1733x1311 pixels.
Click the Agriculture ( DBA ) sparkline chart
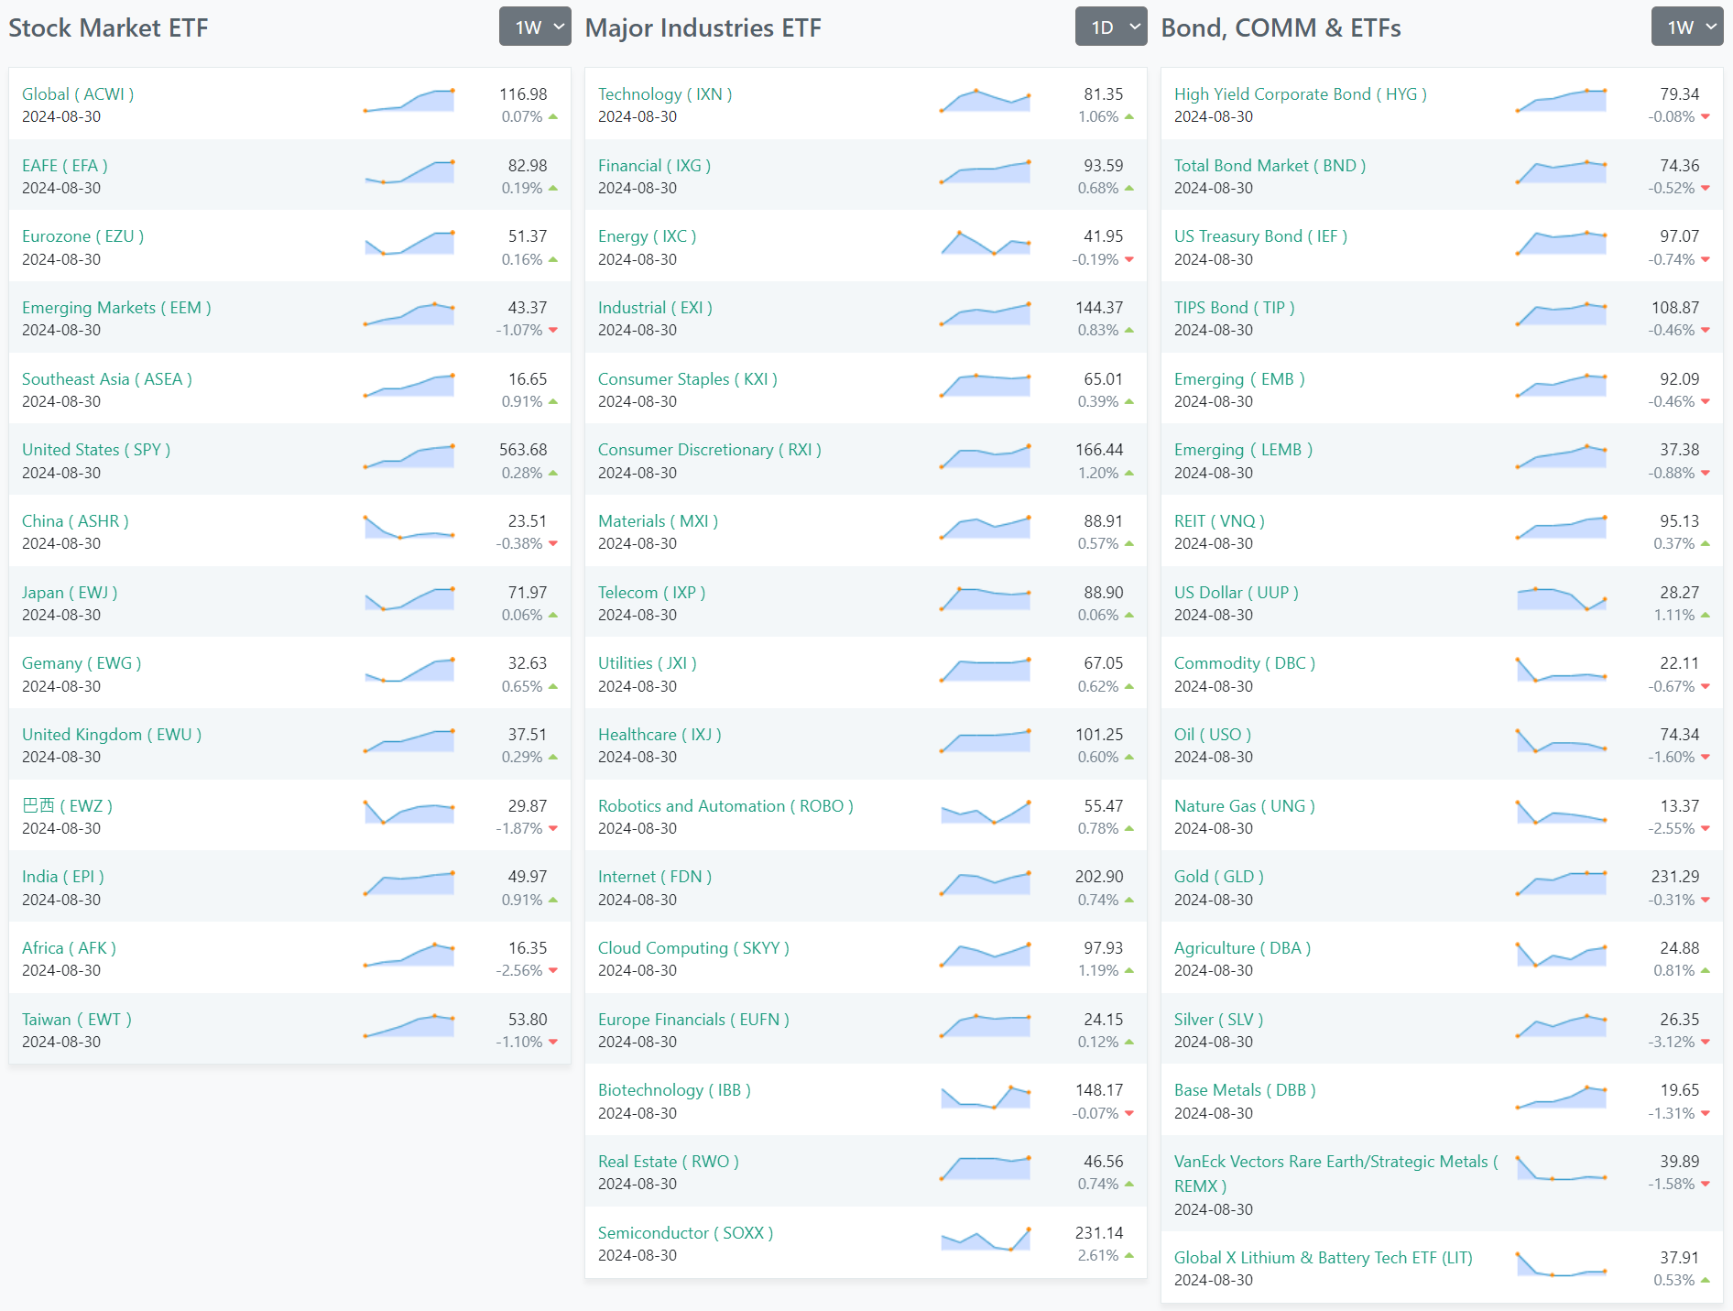point(1562,955)
